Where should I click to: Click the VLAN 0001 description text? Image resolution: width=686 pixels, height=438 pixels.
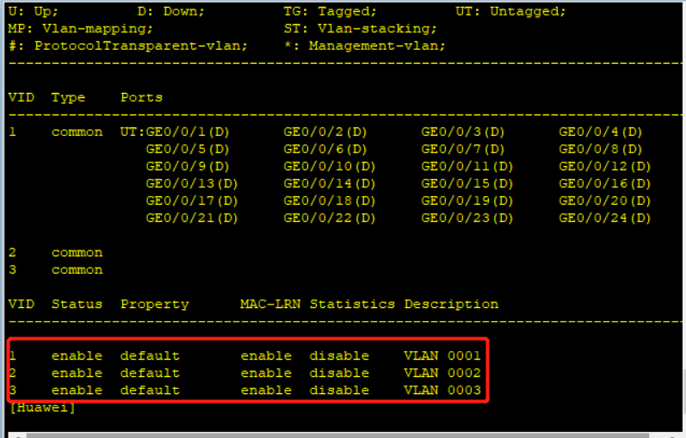(442, 355)
